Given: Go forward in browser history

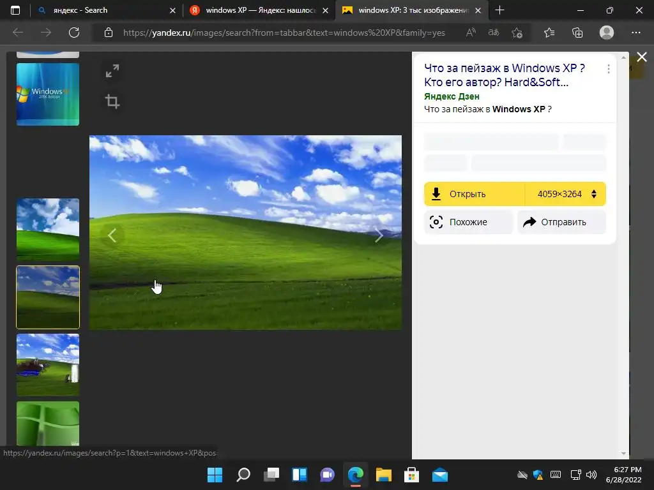Looking at the screenshot, I should (x=46, y=33).
